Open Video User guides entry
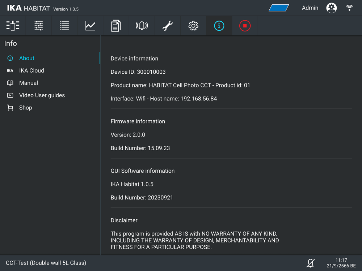362x271 pixels. (50, 95)
